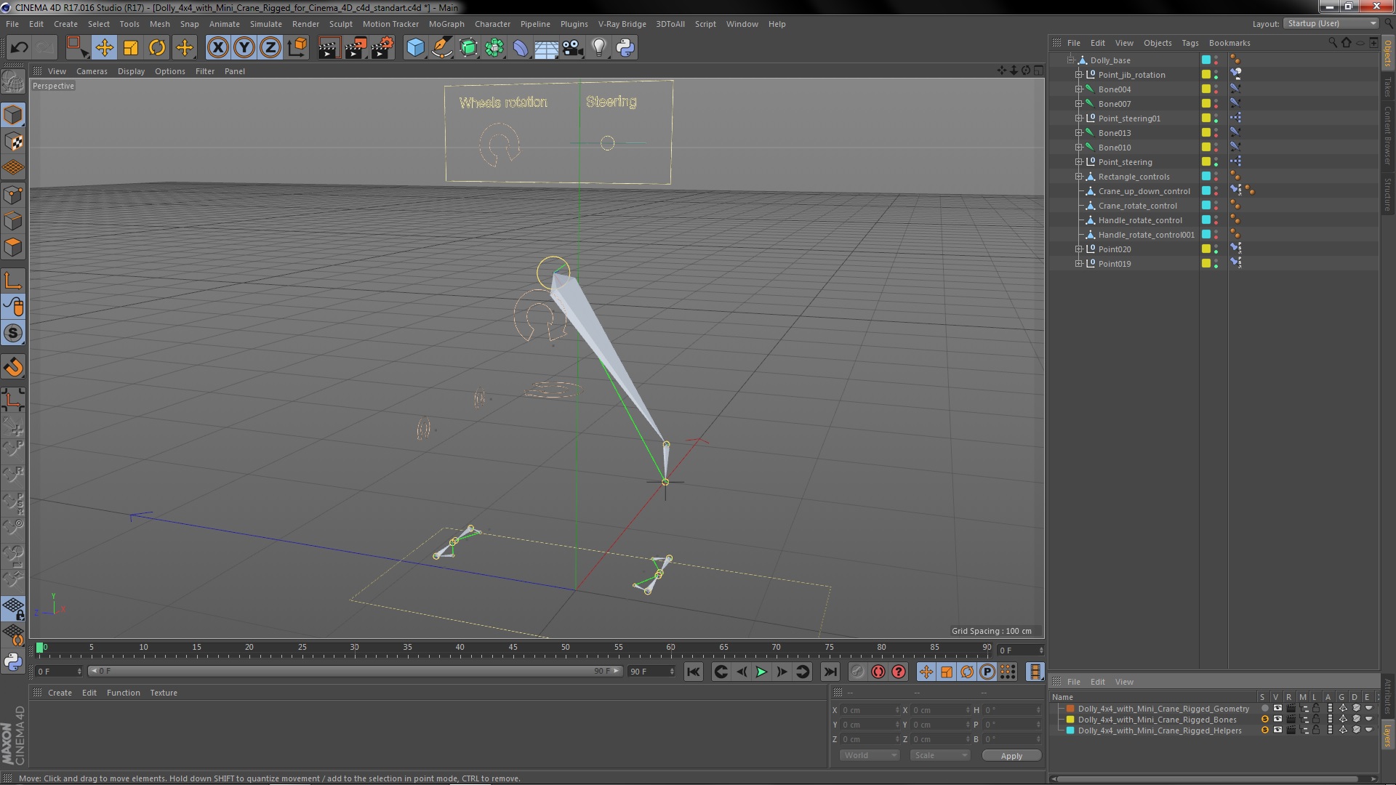The height and width of the screenshot is (785, 1396).
Task: Click the Python script icon in the toolbar
Action: pos(625,48)
